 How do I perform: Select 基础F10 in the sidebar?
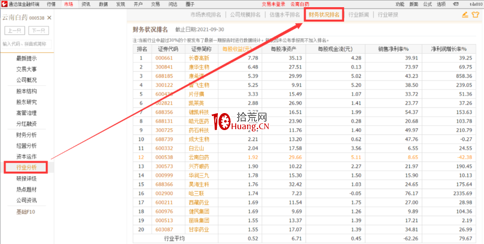coord(26,212)
